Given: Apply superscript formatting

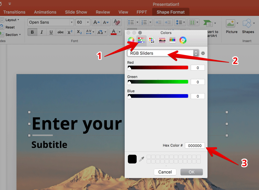Looking at the screenshot, I should 70,32.
